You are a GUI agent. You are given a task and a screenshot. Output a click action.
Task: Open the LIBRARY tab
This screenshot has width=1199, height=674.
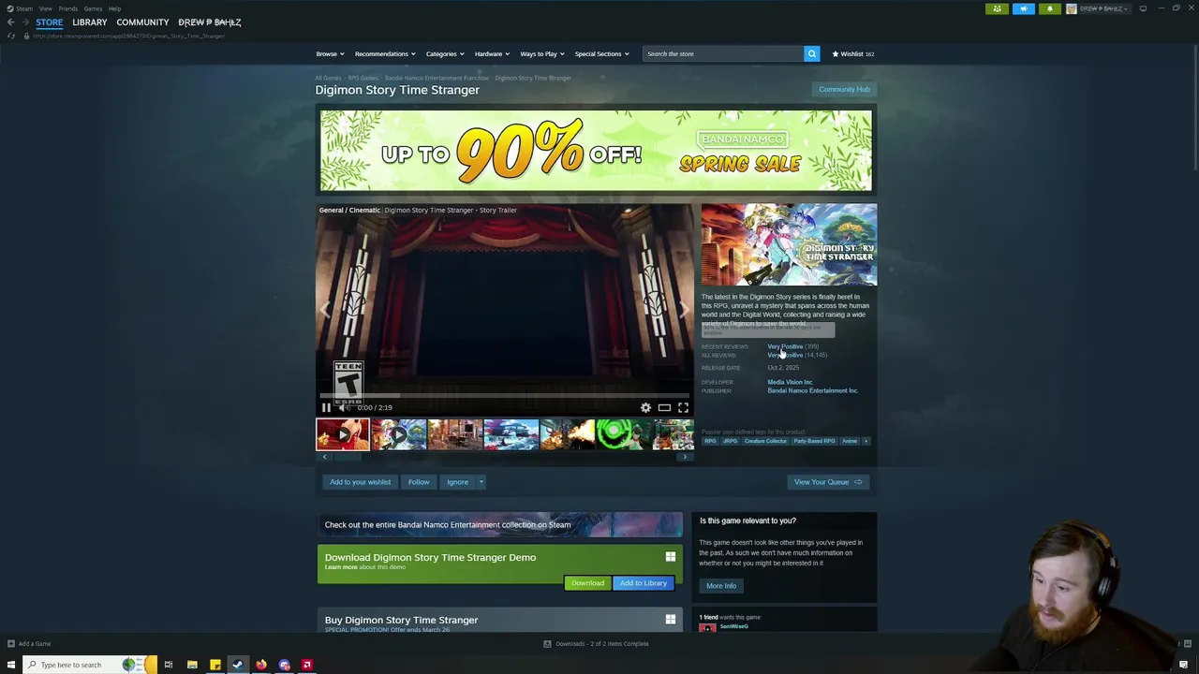coord(90,22)
